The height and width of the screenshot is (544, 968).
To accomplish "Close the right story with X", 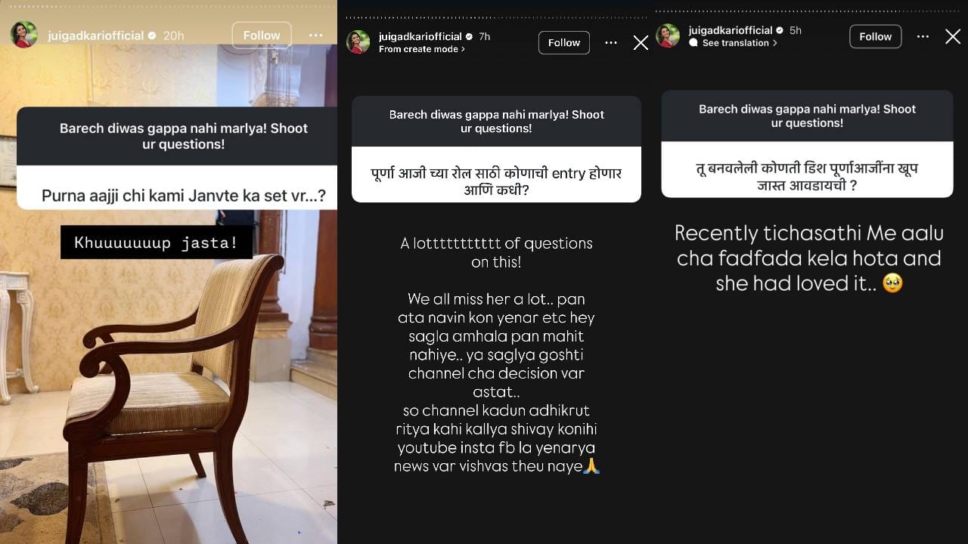I will tap(953, 36).
